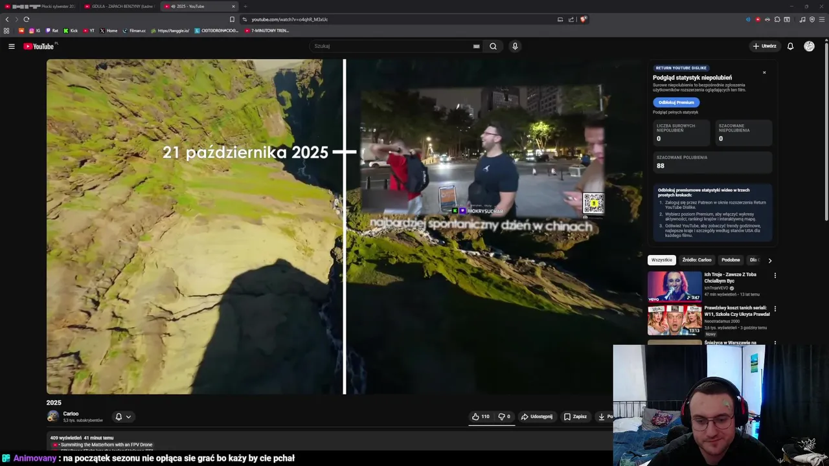Save the video with Zapisz
829x466 pixels.
[x=575, y=417]
